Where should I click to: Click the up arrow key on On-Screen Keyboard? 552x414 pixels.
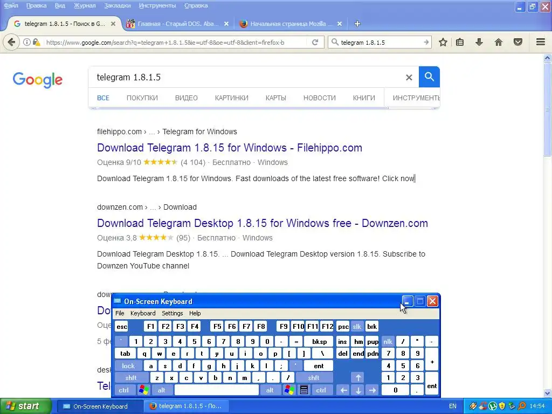click(358, 378)
